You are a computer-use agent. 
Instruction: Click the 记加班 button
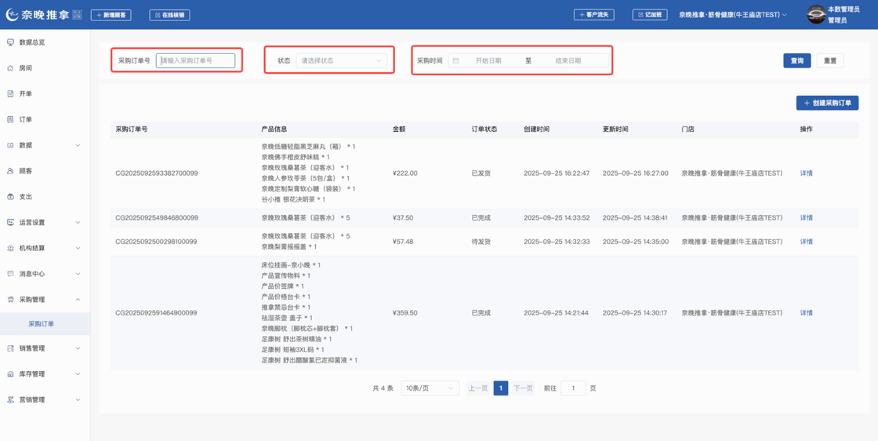pos(650,15)
